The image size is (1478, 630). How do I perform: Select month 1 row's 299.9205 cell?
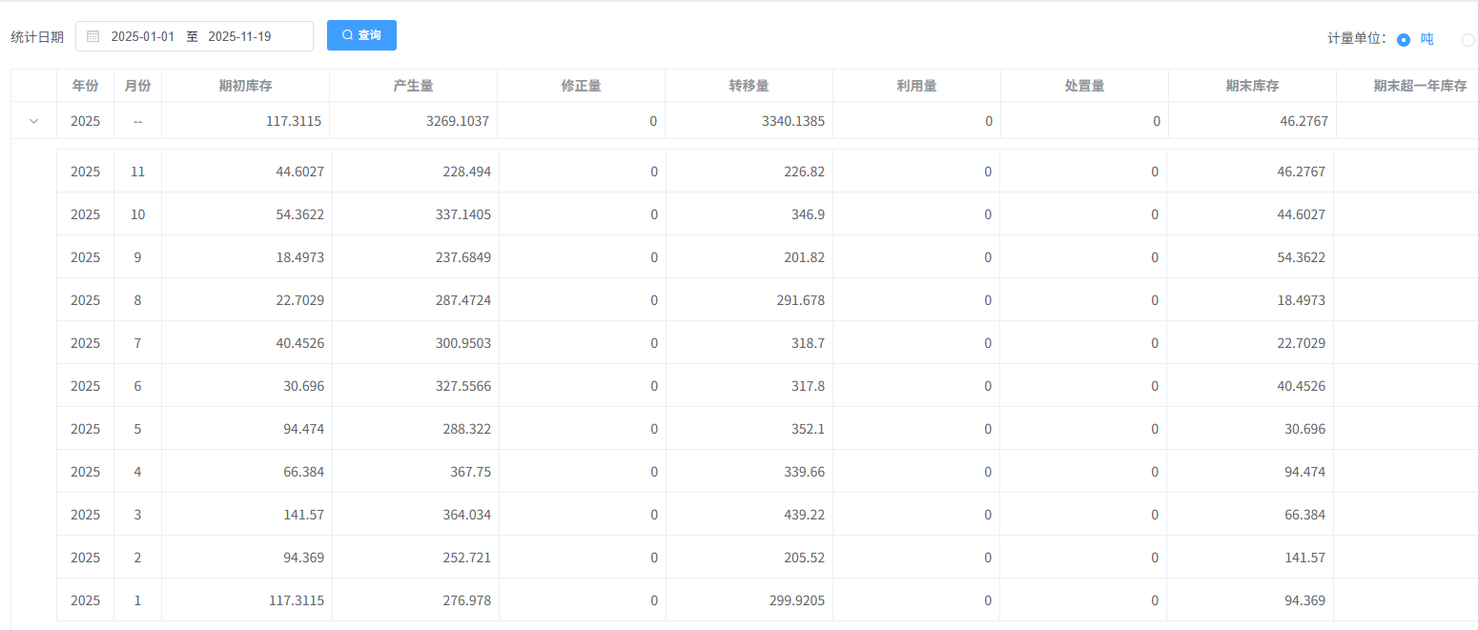click(x=792, y=600)
